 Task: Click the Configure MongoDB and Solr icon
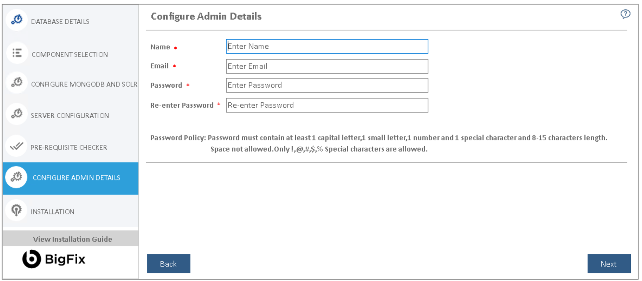pos(17,82)
